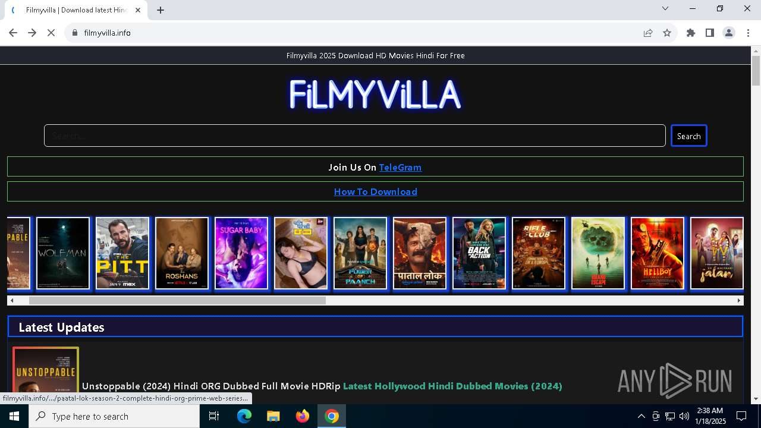Open File Explorer from the taskbar
The image size is (761, 428).
pos(273,416)
